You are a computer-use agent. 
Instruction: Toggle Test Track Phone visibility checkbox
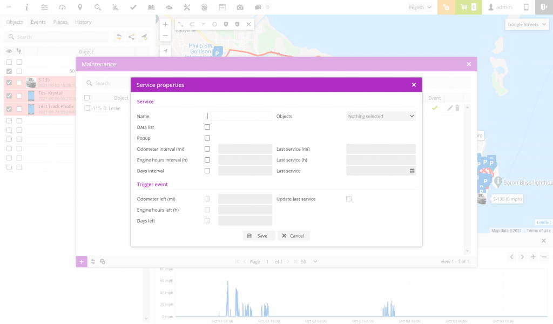[x=9, y=109]
